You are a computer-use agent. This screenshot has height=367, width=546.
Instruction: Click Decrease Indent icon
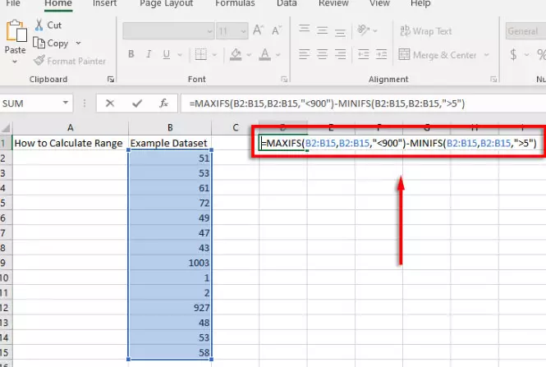[363, 54]
